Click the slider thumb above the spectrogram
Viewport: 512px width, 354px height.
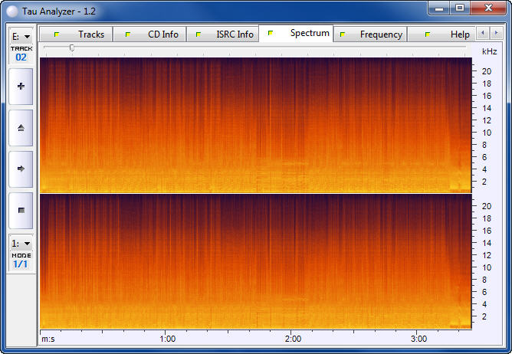[x=72, y=48]
